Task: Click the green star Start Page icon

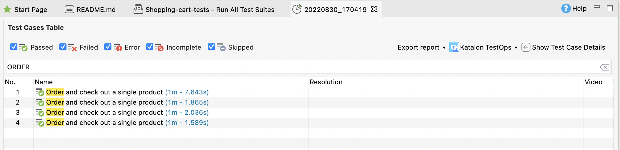Action: point(7,10)
